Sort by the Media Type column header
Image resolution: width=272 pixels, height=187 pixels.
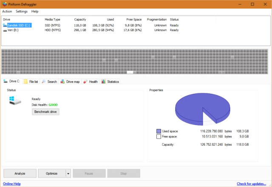point(52,20)
